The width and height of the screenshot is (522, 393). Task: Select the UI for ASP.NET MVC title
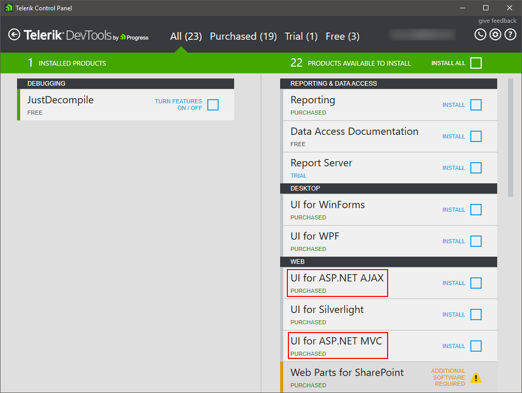pos(336,341)
